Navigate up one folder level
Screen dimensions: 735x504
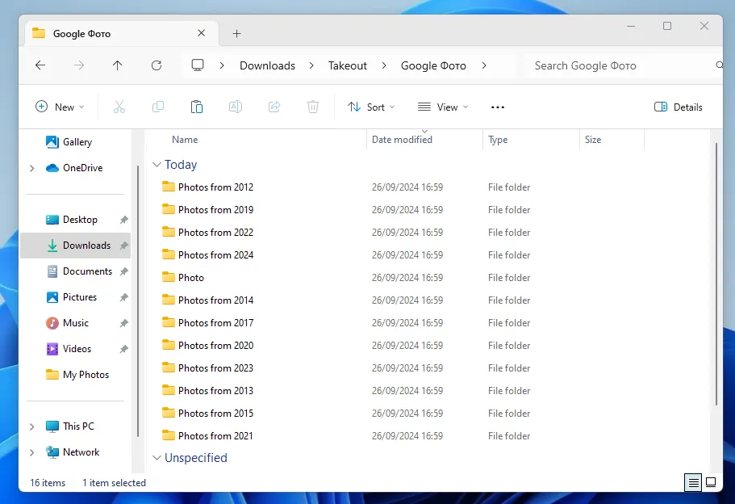pyautogui.click(x=118, y=65)
